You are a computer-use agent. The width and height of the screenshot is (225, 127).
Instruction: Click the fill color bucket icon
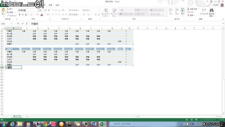tap(37, 14)
